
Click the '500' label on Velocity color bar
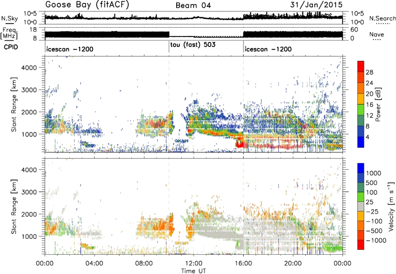(372, 183)
